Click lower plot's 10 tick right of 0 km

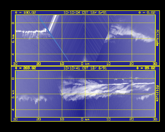pyautogui.click(x=109, y=119)
